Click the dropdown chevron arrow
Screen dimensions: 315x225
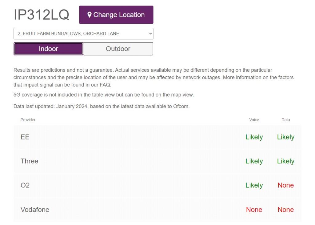pos(150,34)
